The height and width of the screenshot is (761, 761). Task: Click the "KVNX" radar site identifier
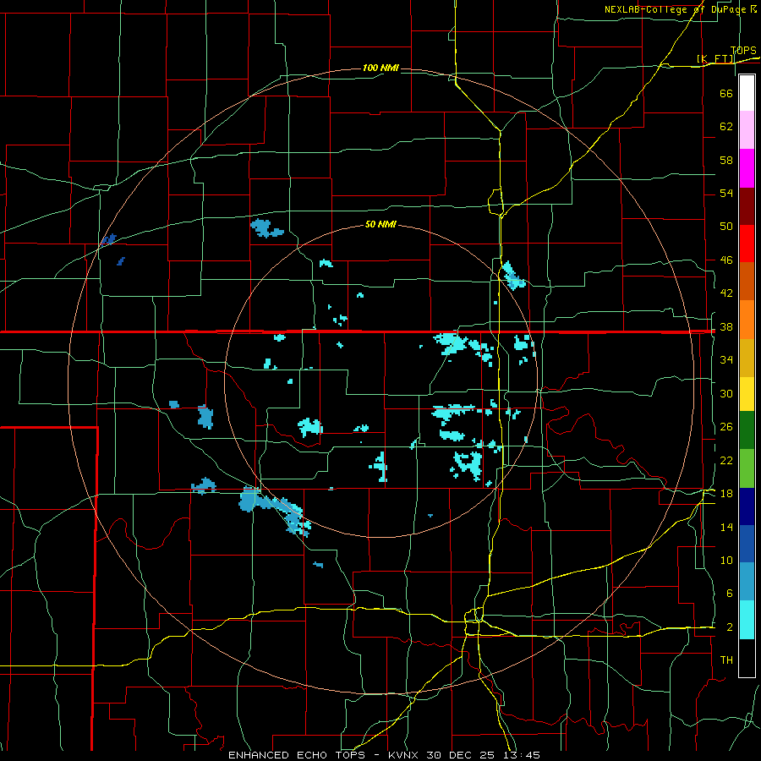click(x=405, y=755)
